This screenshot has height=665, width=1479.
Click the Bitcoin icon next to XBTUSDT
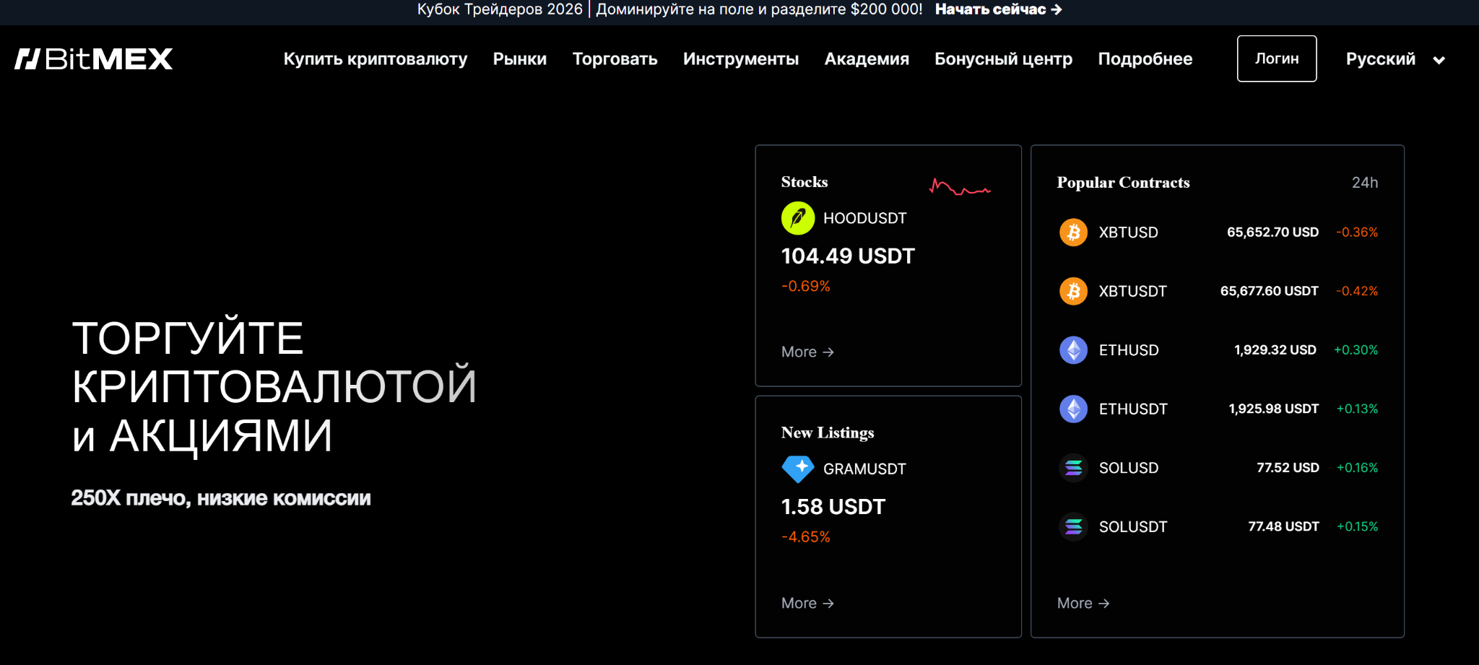point(1074,291)
